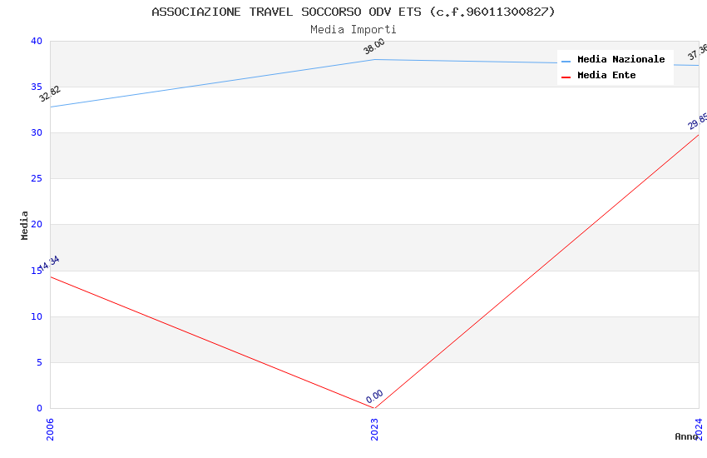Click the Anno x-axis title
Screen dimensions: 707x458
tap(686, 436)
